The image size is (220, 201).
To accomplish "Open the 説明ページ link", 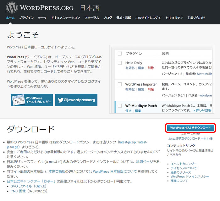I will pyautogui.click(x=145, y=162).
